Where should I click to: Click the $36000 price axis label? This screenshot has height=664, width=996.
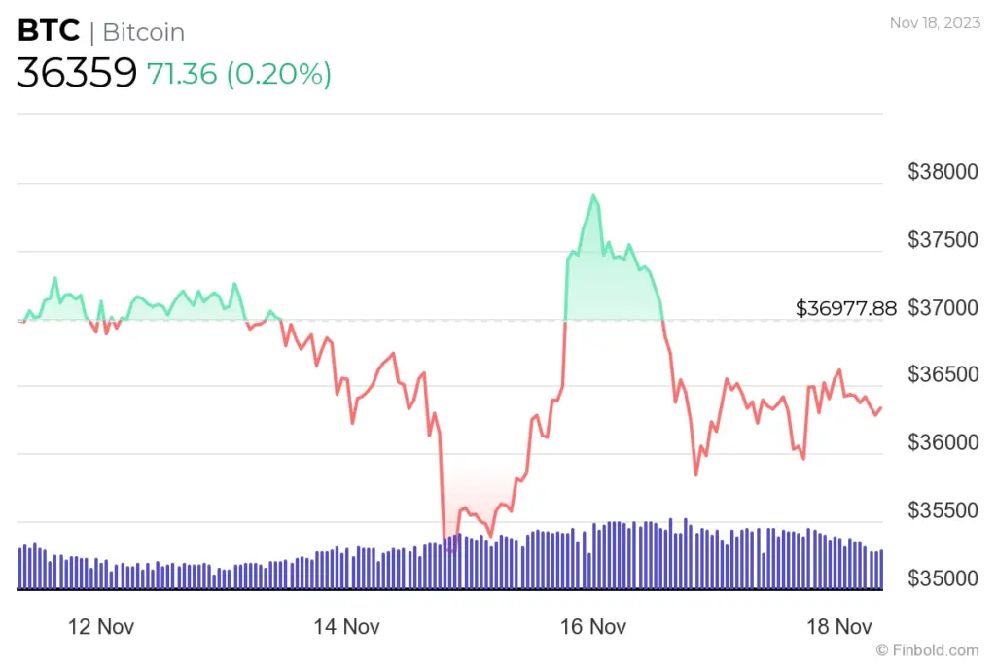943,443
